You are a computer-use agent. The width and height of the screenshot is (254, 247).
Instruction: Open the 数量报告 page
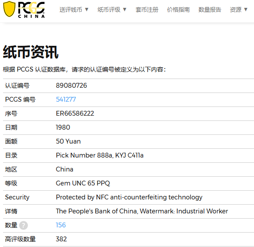click(210, 10)
